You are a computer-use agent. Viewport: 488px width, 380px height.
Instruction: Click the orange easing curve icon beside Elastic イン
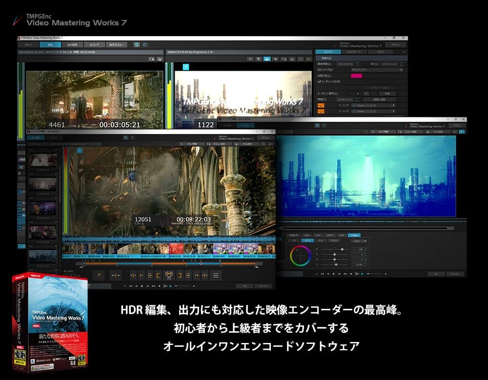click(x=321, y=105)
